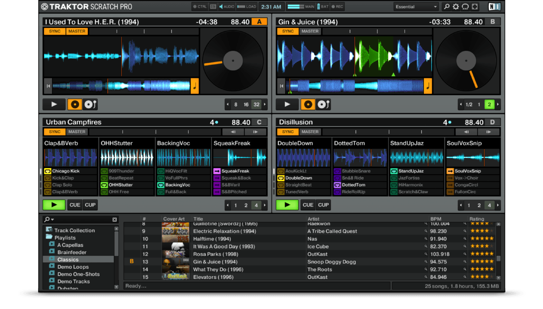Open the search magnifier icon in header
The height and width of the screenshot is (309, 543).
point(447,7)
